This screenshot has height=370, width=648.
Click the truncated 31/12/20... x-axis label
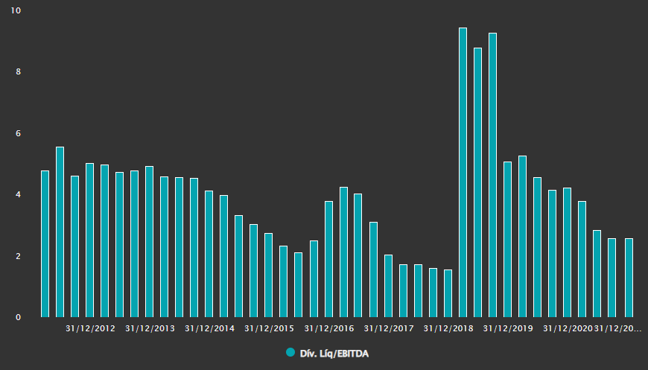(617, 329)
